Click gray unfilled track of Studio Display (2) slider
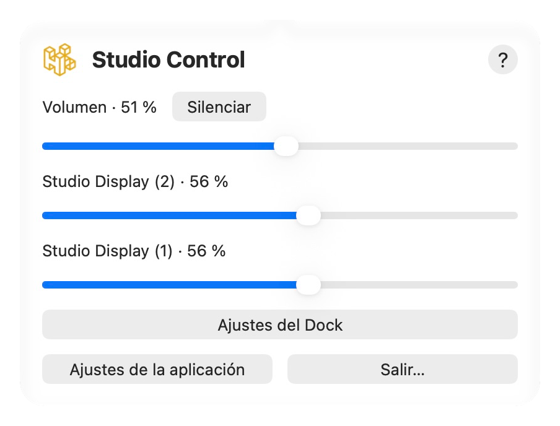This screenshot has width=560, height=426. point(419,215)
